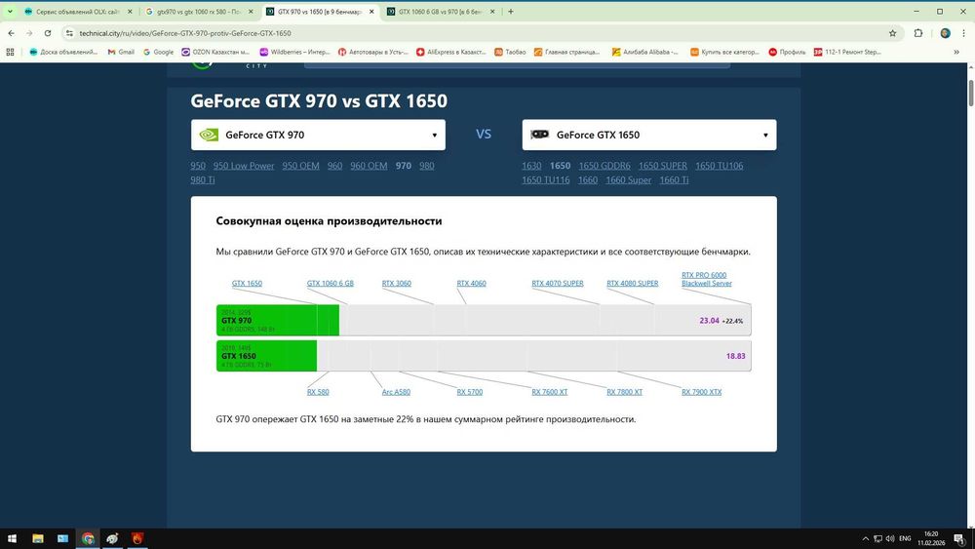The image size is (975, 549).
Task: Expand the GeForce GTX 970 dropdown
Action: (318, 135)
